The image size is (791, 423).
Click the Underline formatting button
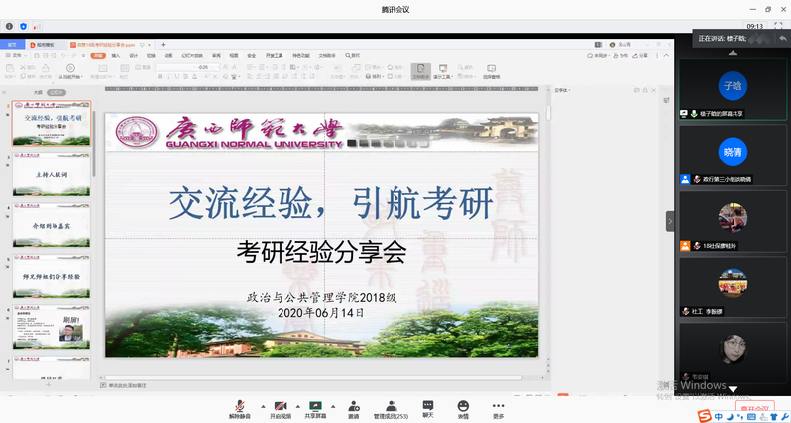tap(177, 77)
